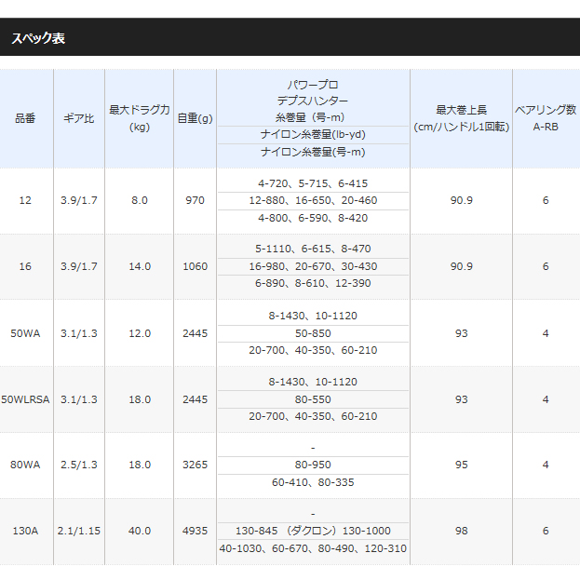Select model number 16 cell
580x580 pixels.
pos(25,266)
